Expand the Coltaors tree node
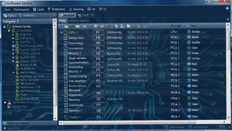Image resolution: width=232 pixels, height=131 pixels. pyautogui.click(x=13, y=38)
